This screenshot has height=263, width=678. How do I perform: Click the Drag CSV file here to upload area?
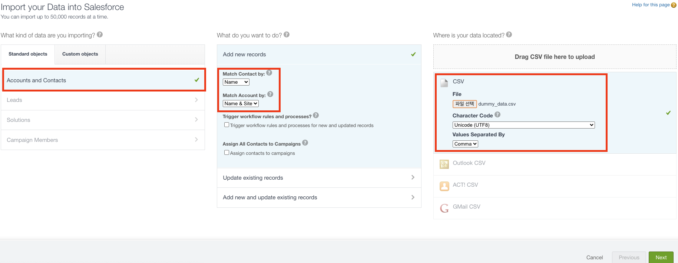point(555,57)
